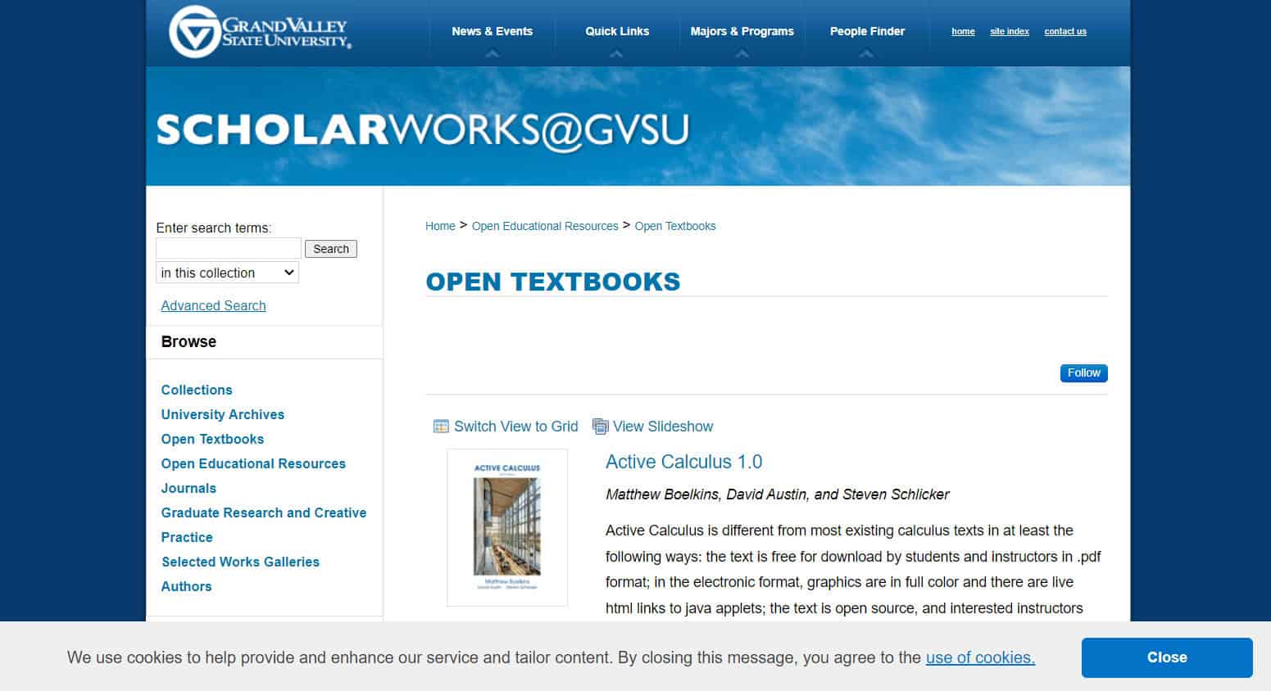
Task: Open View Slideshow
Action: pyautogui.click(x=663, y=427)
